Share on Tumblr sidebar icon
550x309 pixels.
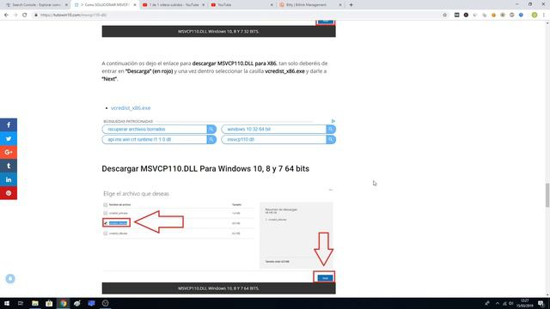point(9,166)
